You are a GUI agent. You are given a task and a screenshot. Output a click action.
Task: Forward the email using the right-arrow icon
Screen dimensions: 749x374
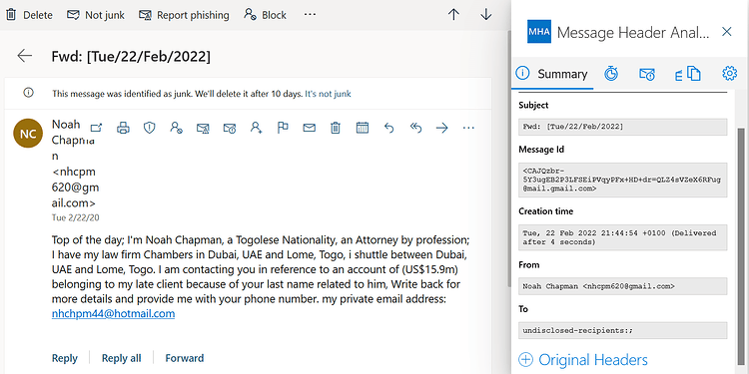coord(442,128)
